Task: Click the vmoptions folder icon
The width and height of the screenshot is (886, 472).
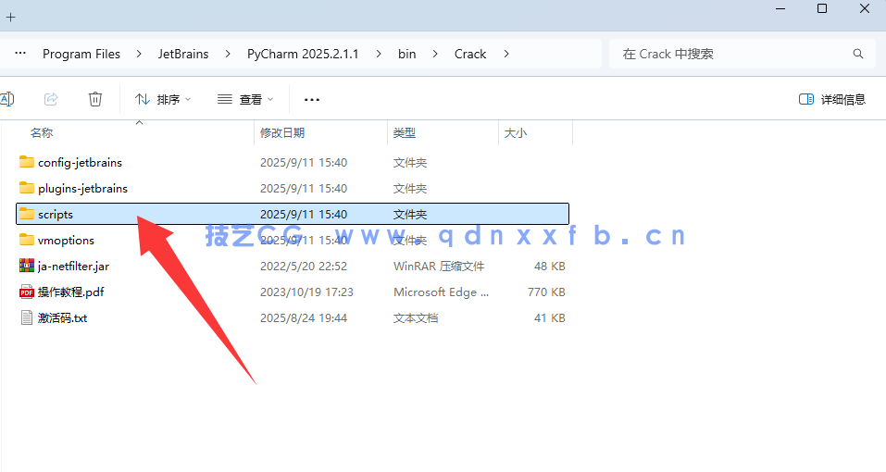Action: pyautogui.click(x=27, y=240)
